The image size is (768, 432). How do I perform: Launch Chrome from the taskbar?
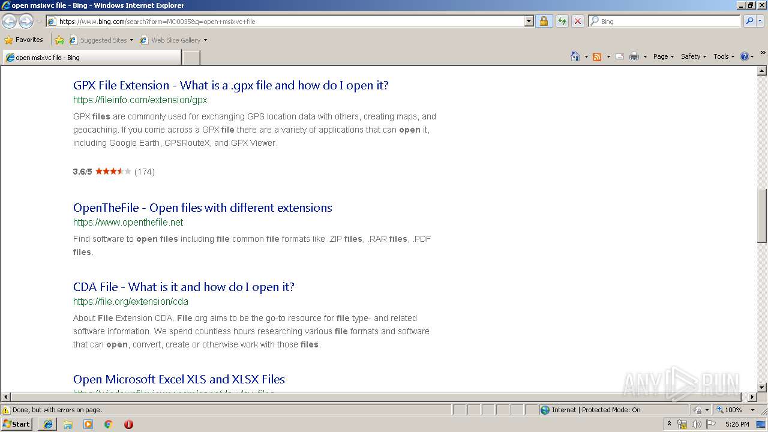[x=109, y=424]
